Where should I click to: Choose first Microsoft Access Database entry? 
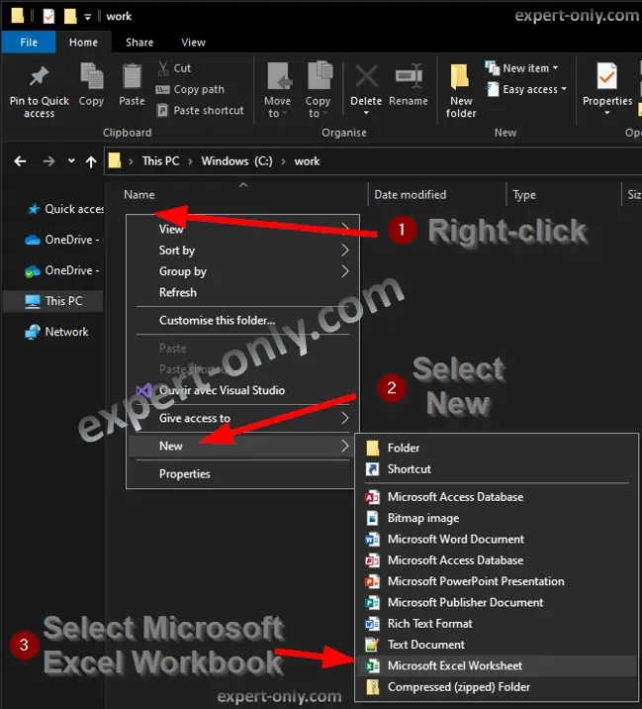[497, 497]
